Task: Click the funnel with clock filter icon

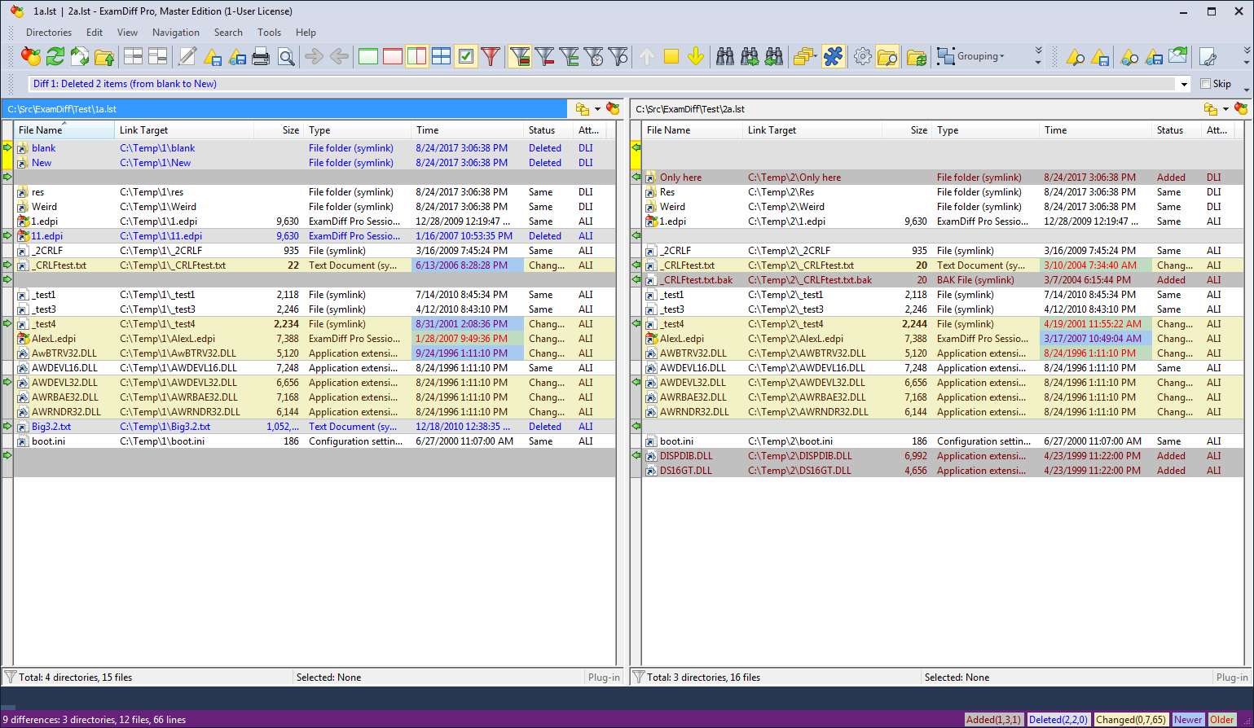Action: point(594,56)
